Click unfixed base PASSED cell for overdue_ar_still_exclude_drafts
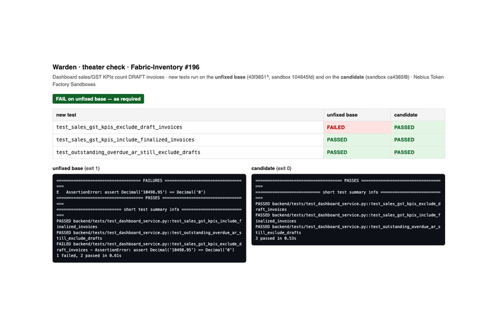Viewport: 499px width, 332px height. pos(357,152)
